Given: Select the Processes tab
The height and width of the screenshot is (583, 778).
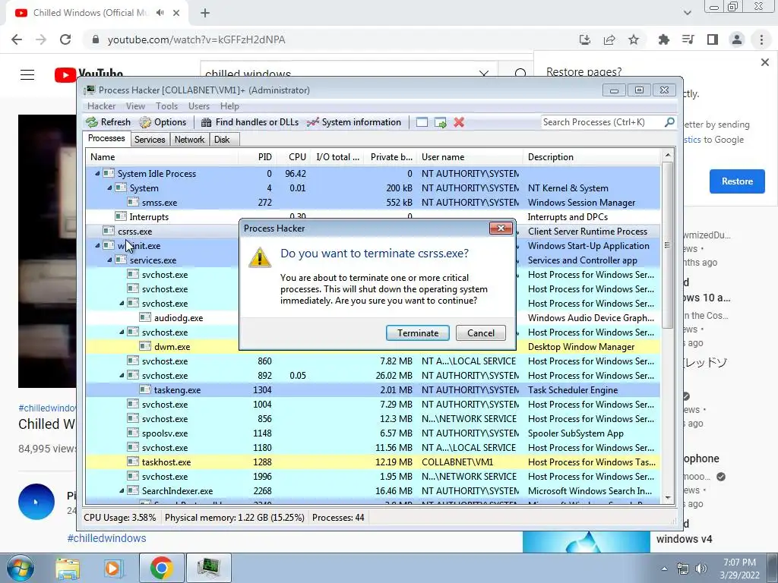Looking at the screenshot, I should 106,138.
